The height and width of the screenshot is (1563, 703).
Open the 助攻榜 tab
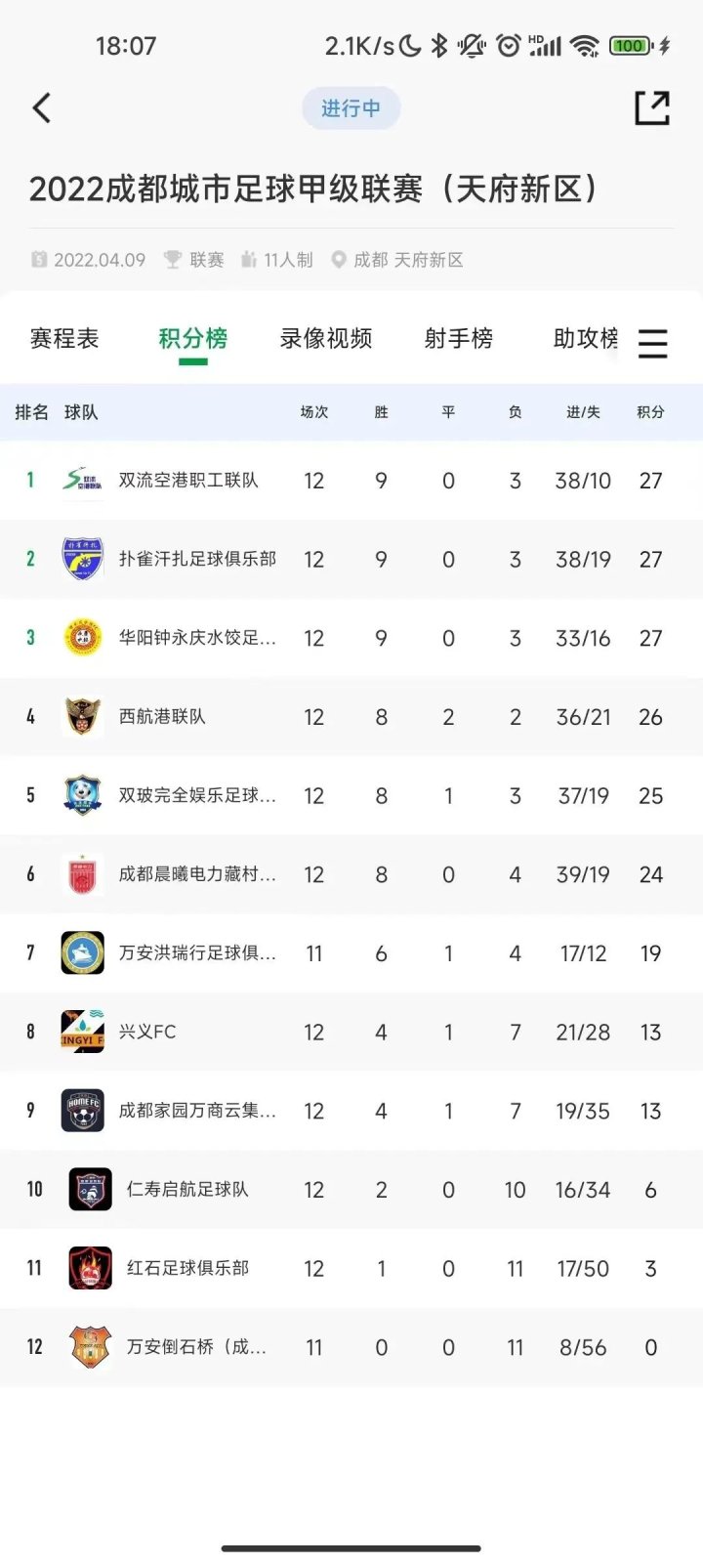[x=586, y=339]
